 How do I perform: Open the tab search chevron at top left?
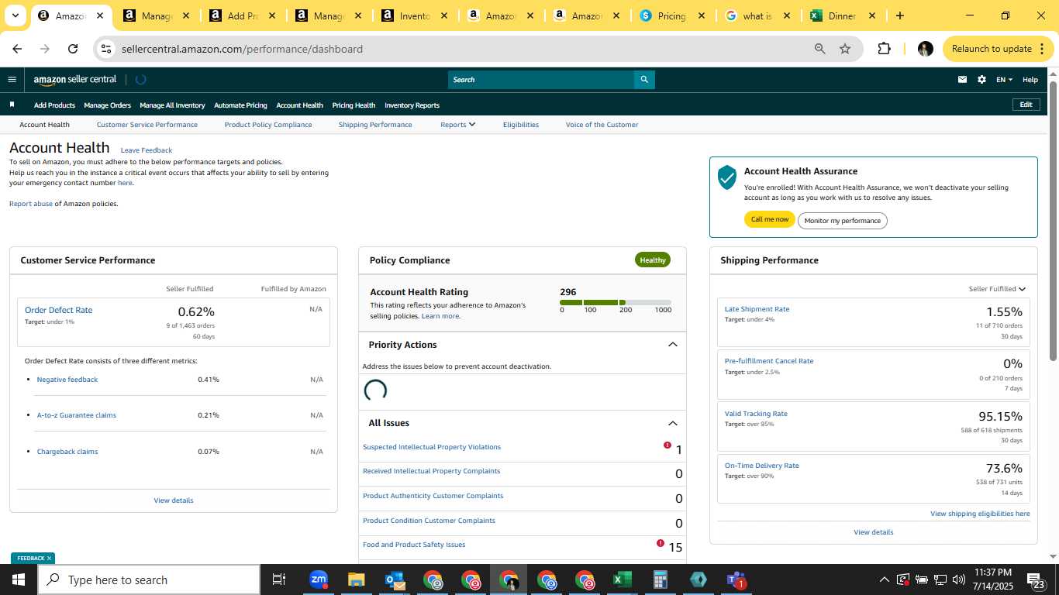tap(15, 15)
